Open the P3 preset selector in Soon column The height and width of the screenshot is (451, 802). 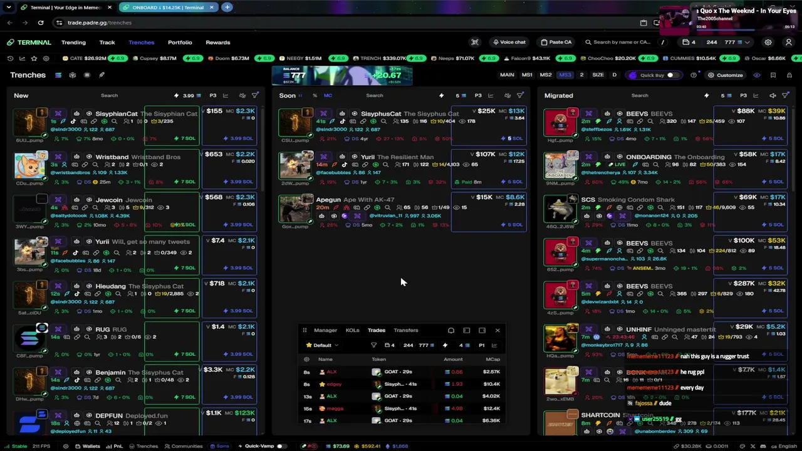coord(478,96)
